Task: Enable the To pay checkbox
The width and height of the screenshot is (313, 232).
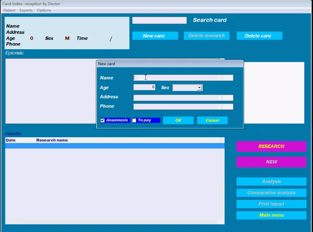Action: click(x=134, y=121)
